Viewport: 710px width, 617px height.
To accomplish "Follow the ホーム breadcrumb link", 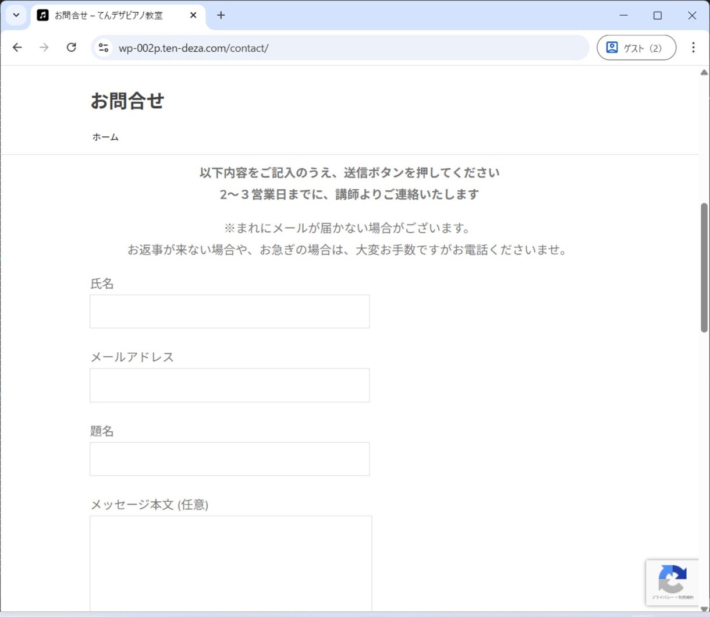I will click(105, 137).
